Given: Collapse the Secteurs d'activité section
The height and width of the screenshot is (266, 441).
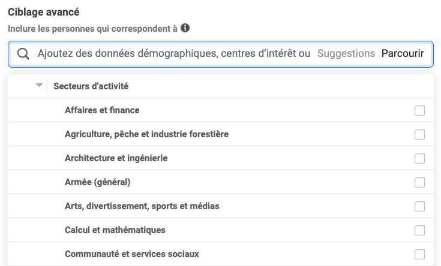Looking at the screenshot, I should [x=40, y=86].
